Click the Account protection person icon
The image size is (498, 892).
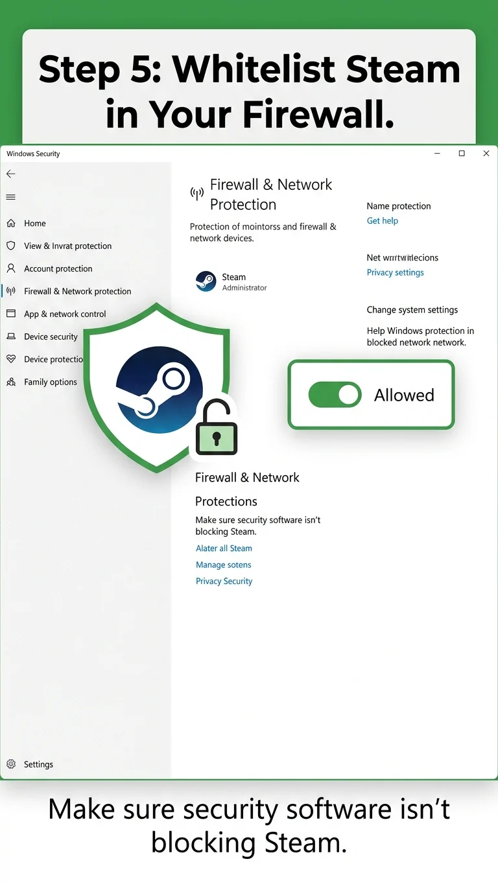(x=11, y=268)
